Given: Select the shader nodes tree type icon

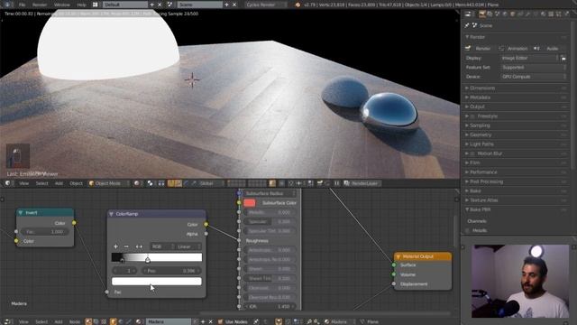Looking at the screenshot, I should [88, 321].
